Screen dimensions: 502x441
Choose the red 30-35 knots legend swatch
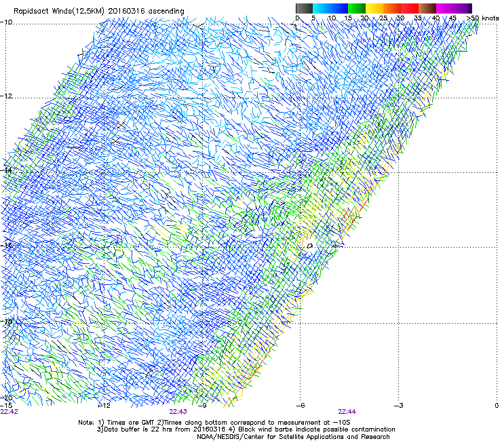[410, 8]
